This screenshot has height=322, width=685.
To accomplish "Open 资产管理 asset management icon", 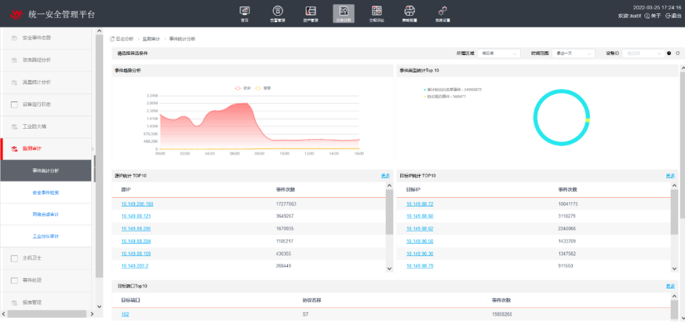I will pyautogui.click(x=311, y=11).
